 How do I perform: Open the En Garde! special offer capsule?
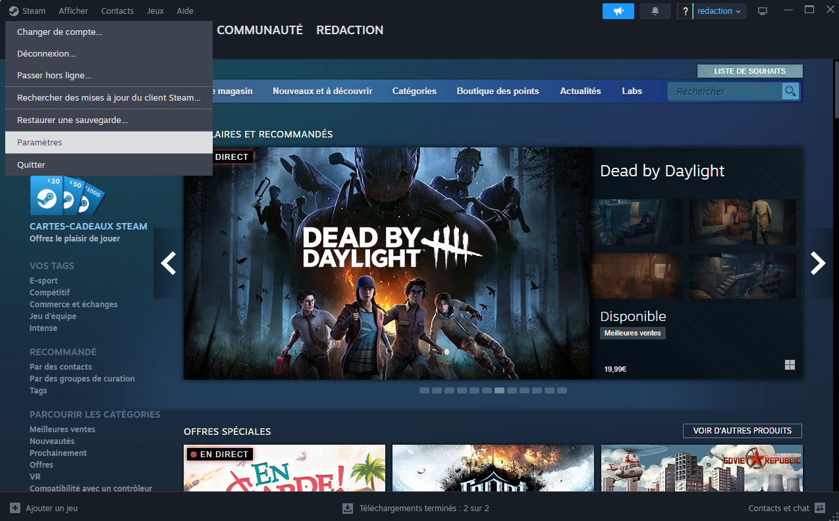(284, 468)
